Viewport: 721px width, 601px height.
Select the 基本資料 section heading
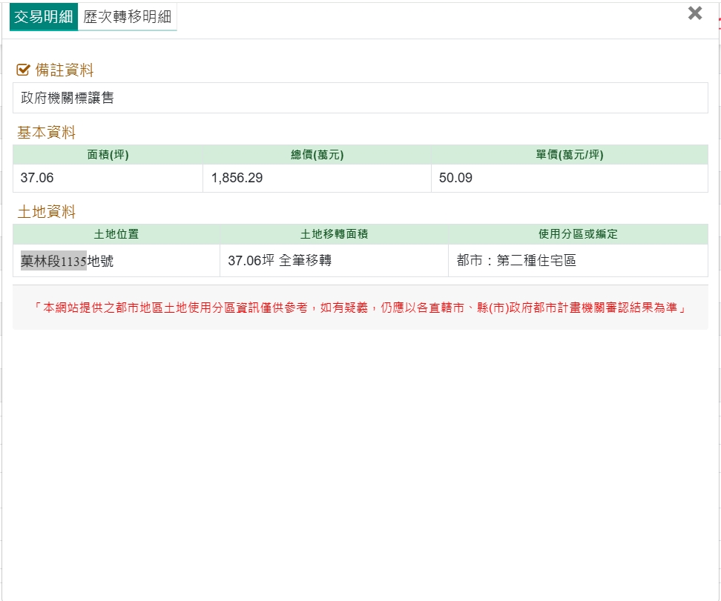(x=47, y=133)
